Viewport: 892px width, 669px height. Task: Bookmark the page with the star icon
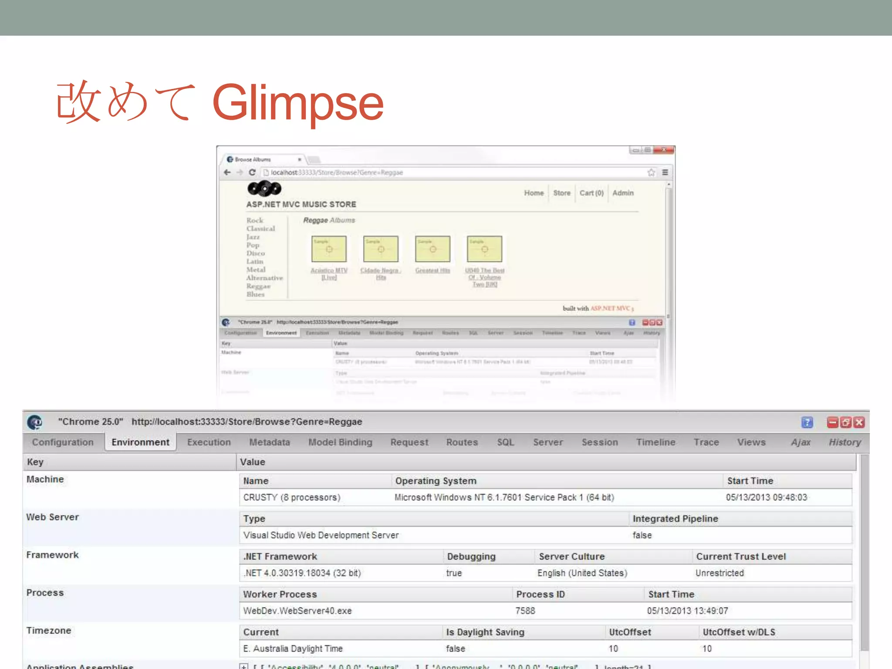pos(651,172)
